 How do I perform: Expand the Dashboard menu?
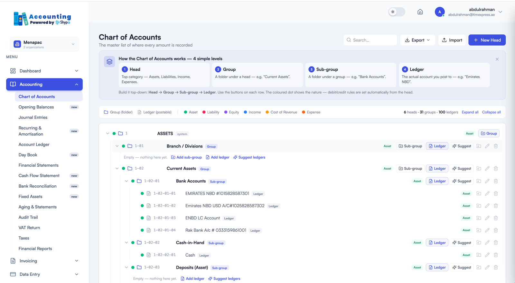(44, 71)
